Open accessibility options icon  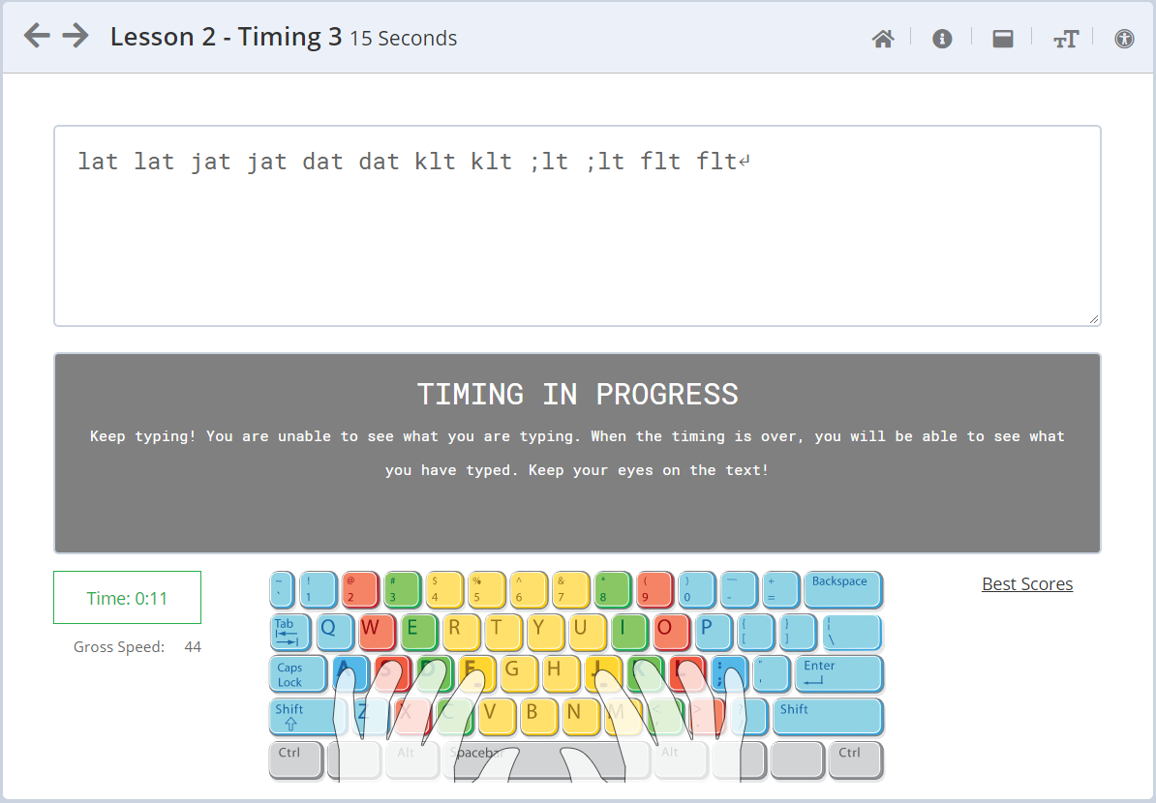coord(1124,39)
